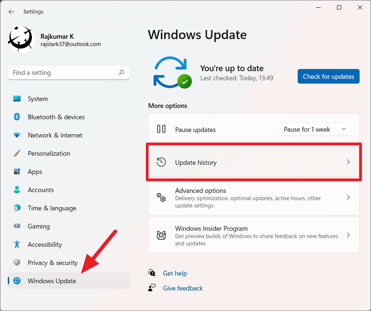Click the Pause updates icon
Screen dimensions: 371x311
(x=161, y=129)
